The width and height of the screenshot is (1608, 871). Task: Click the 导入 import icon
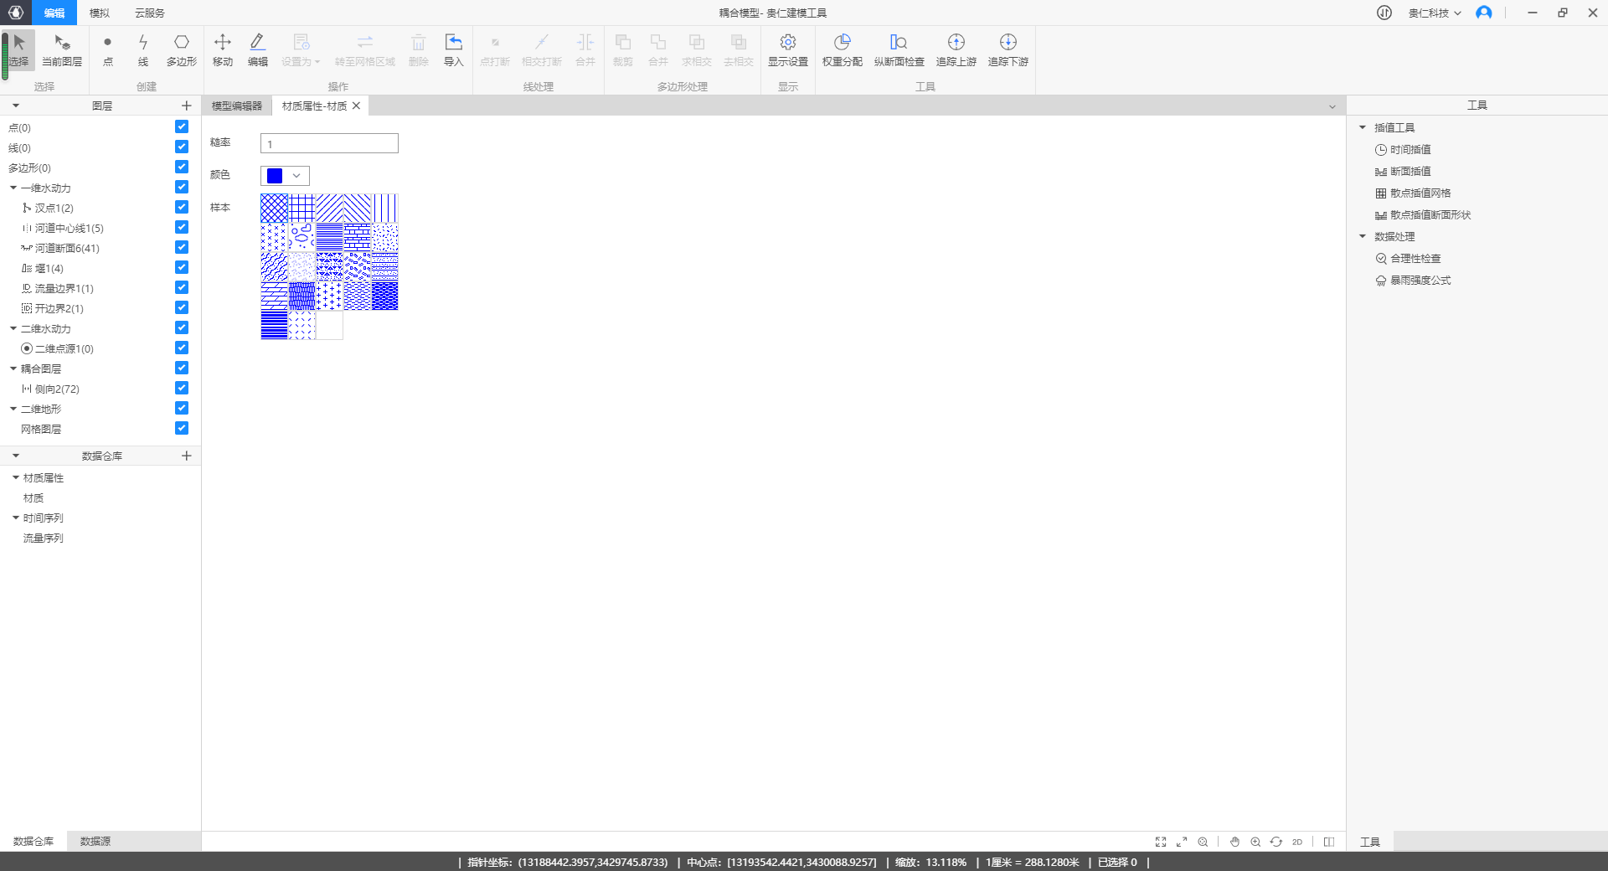(x=453, y=50)
